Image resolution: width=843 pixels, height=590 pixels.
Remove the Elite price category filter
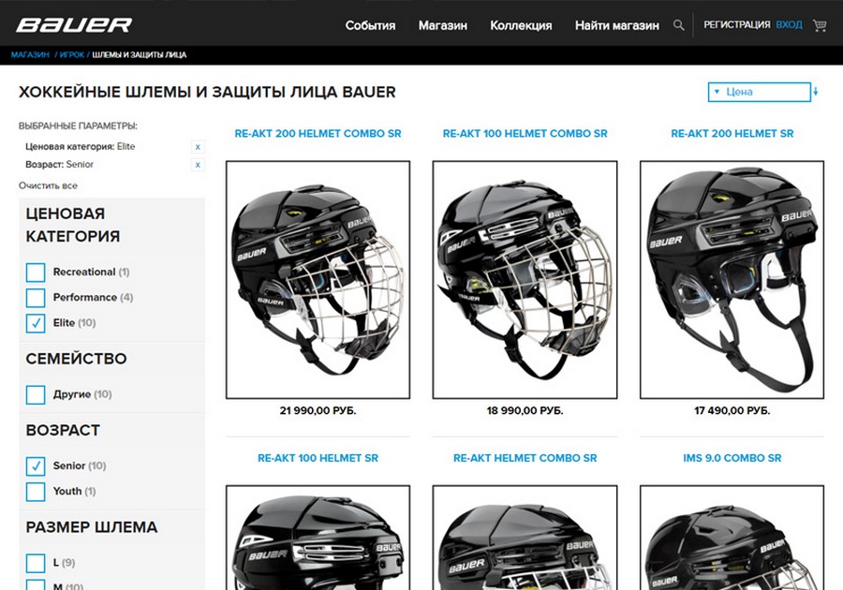coord(198,147)
